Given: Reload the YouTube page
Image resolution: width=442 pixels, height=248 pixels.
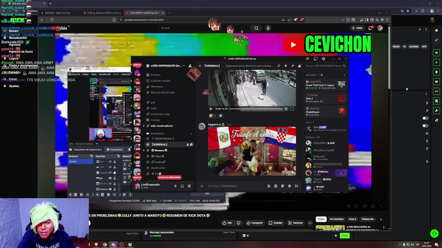Looking at the screenshot, I should (52, 20).
